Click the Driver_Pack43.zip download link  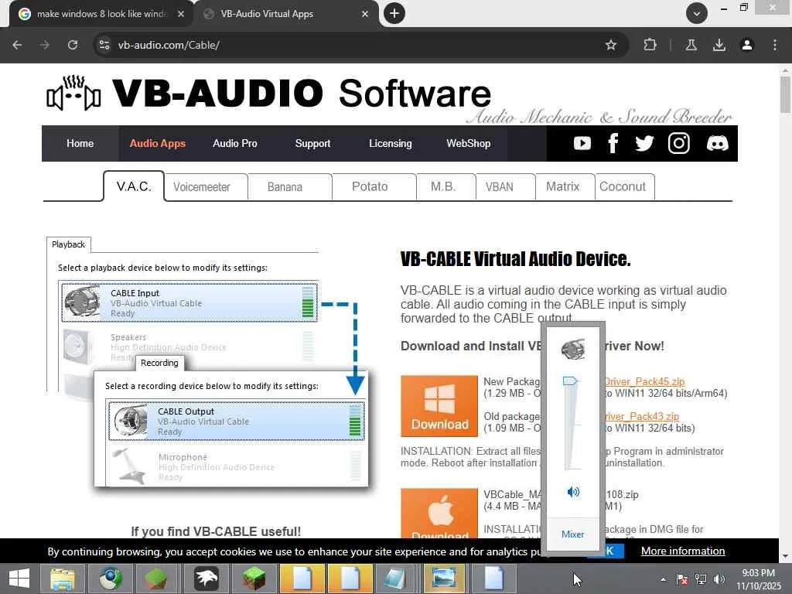click(641, 416)
